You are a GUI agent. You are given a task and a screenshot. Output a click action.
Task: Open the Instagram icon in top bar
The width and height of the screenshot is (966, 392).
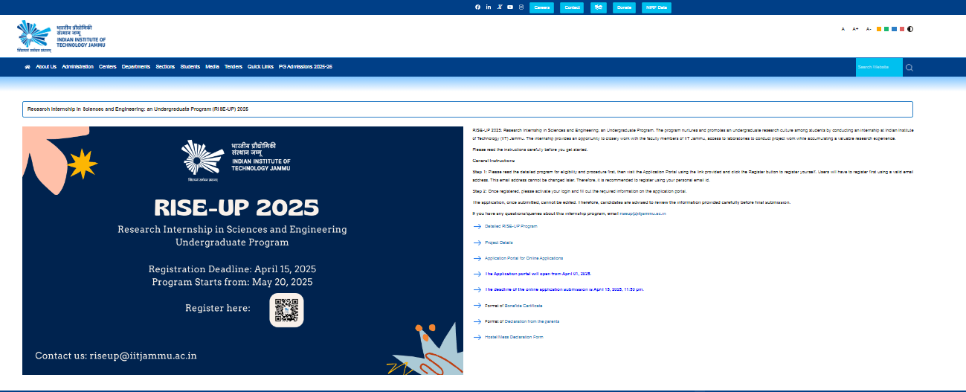(x=521, y=7)
